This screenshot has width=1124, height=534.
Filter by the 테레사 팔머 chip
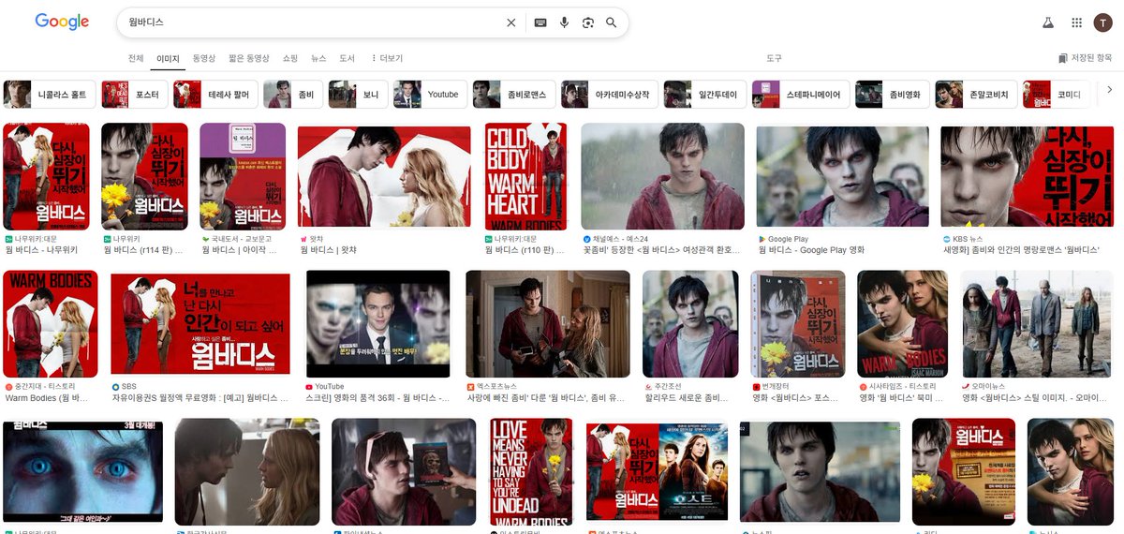tap(215, 95)
